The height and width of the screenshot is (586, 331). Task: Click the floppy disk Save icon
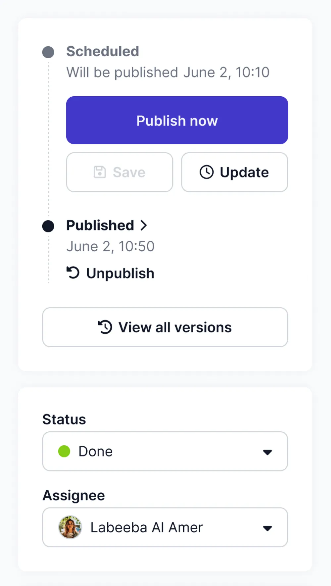click(x=100, y=172)
